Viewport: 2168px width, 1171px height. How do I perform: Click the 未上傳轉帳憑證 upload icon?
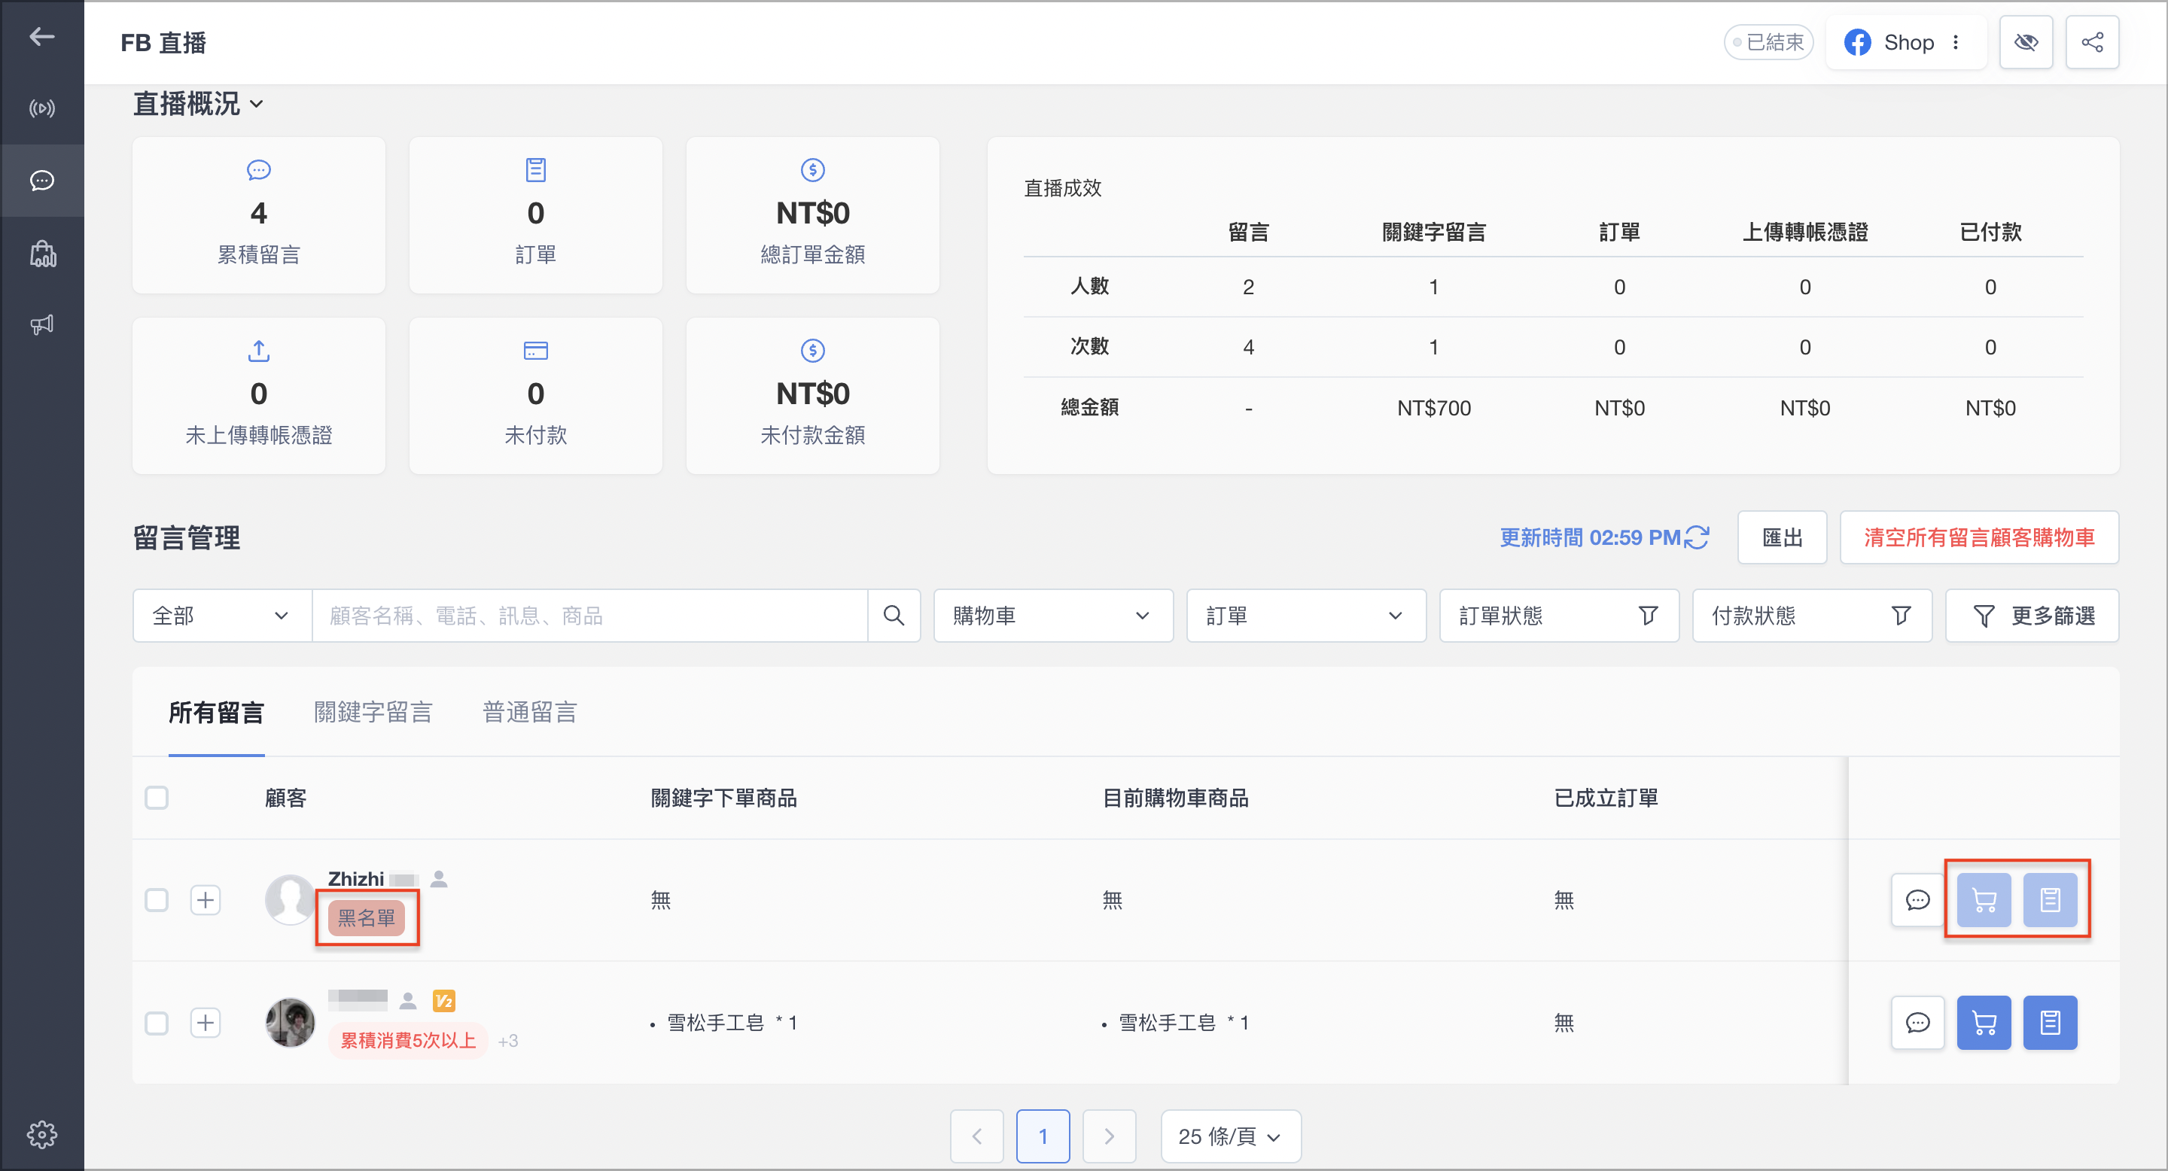coord(258,350)
